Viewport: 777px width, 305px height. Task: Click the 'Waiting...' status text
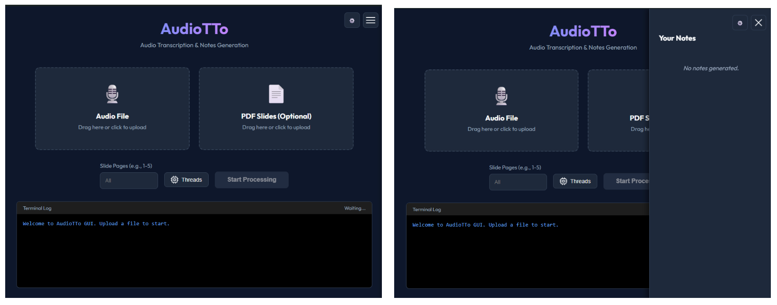coord(354,208)
